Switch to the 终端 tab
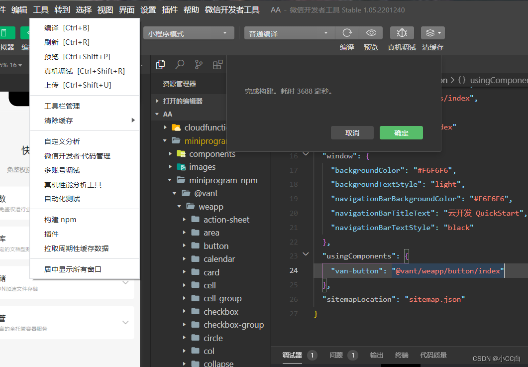 coord(402,355)
